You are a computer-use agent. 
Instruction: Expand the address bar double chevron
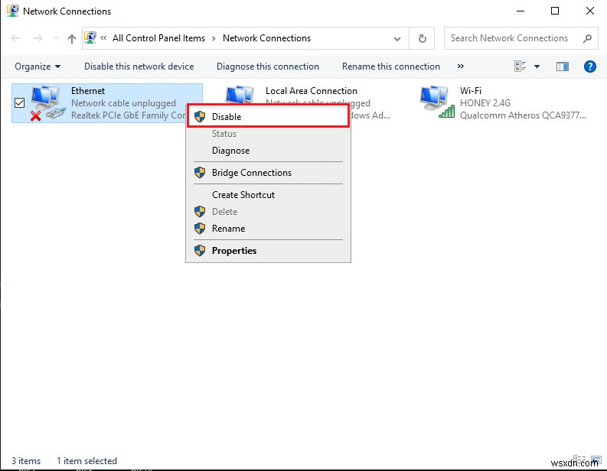(x=103, y=38)
